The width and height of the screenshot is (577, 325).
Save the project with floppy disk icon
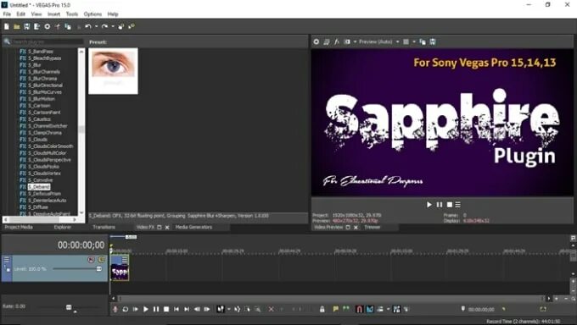click(26, 26)
